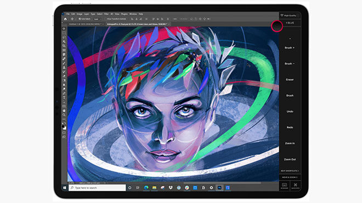Select the Eraser tool in the left toolbar
Image resolution: width=362 pixels, height=203 pixels.
tap(64, 76)
